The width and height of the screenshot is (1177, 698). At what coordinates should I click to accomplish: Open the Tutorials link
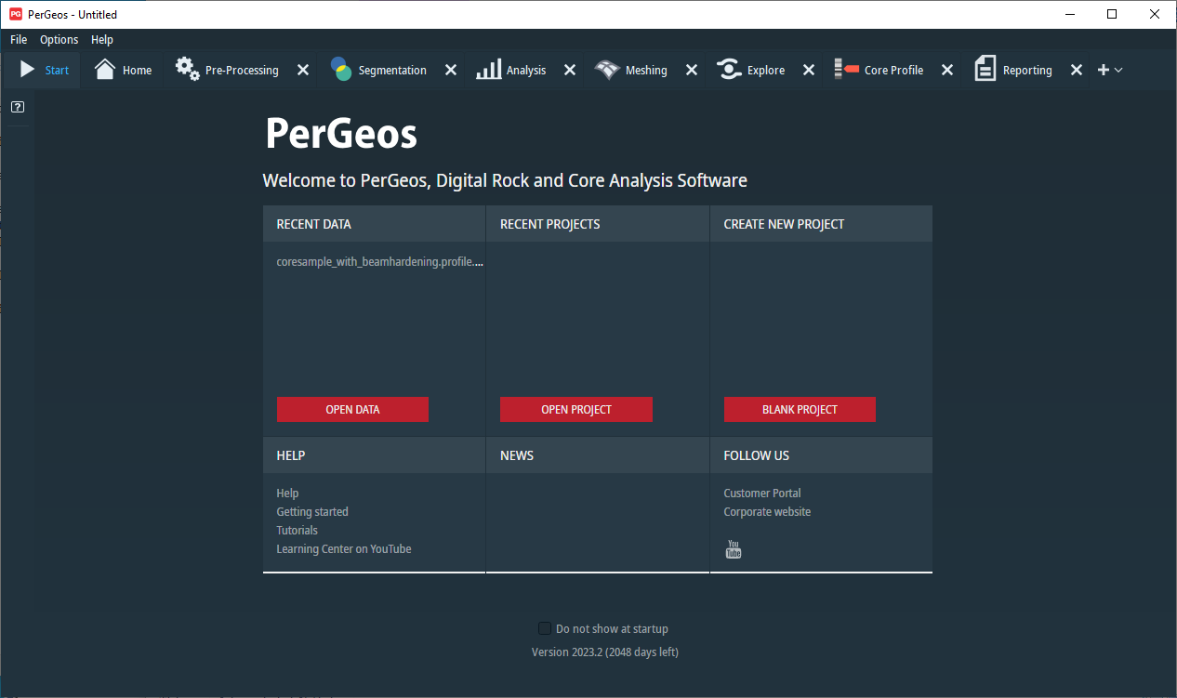pos(297,531)
